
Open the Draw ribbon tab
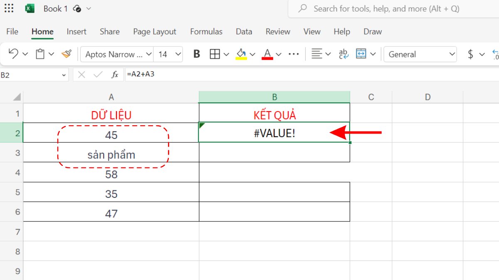pyautogui.click(x=372, y=32)
